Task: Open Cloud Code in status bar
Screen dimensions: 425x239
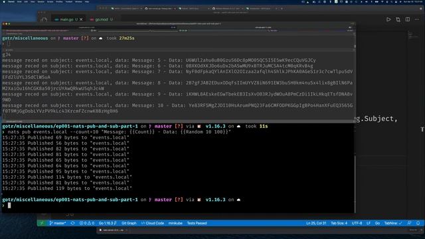Action: pyautogui.click(x=153, y=223)
